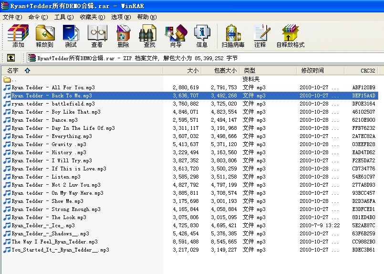This screenshot has height=274, width=384.
Task: Sort by Size (大小) column header
Action: pos(182,71)
